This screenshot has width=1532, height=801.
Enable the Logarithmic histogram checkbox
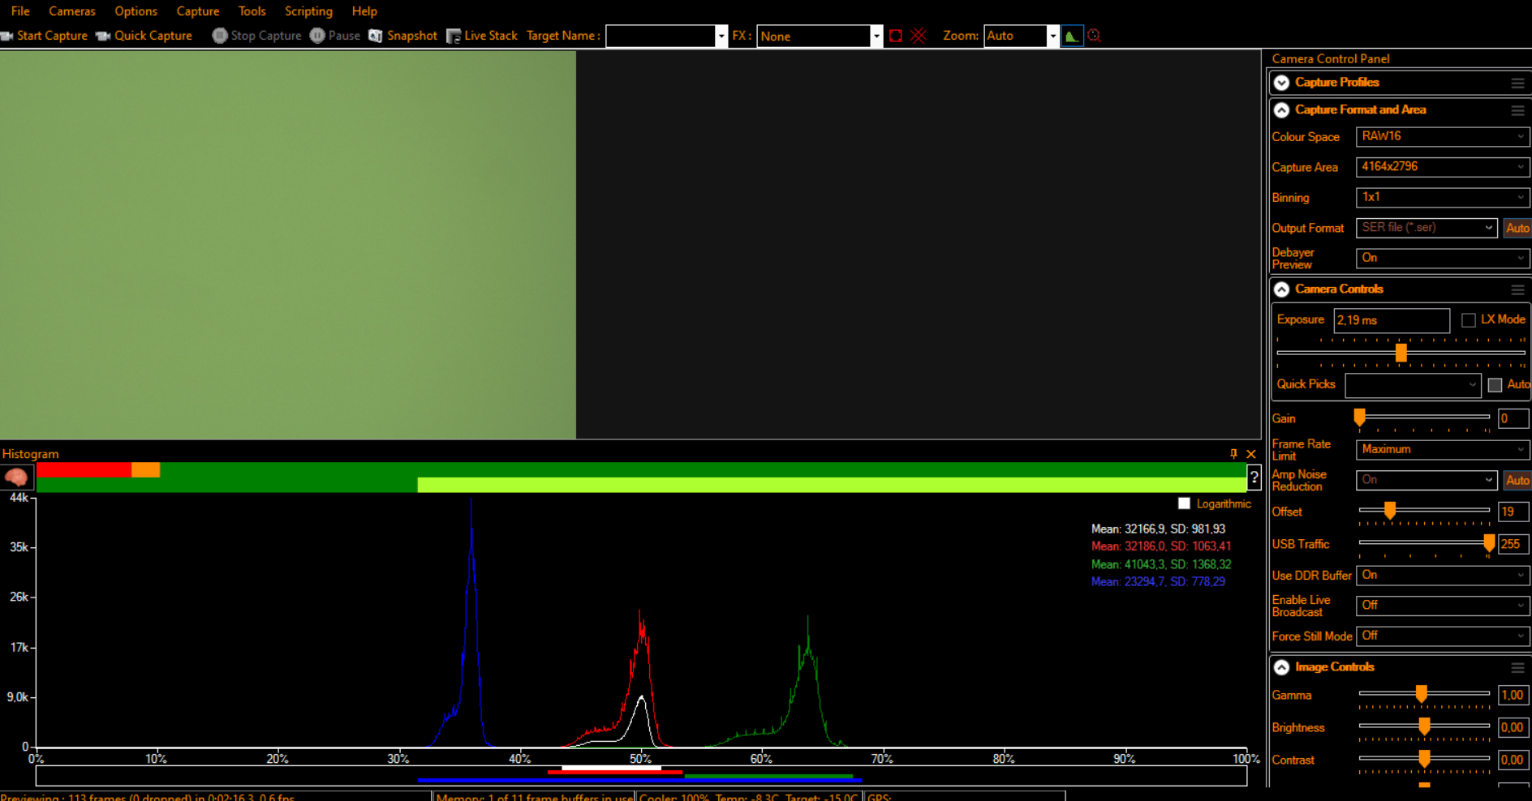(x=1184, y=503)
